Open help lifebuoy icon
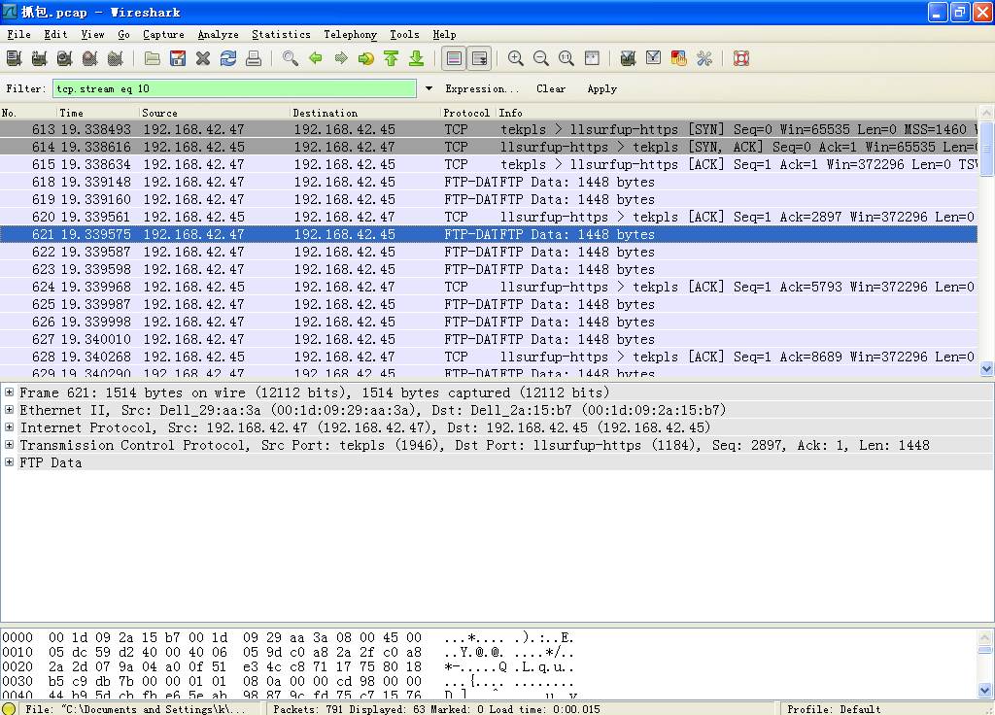Screen dimensions: 995x715 click(x=741, y=59)
